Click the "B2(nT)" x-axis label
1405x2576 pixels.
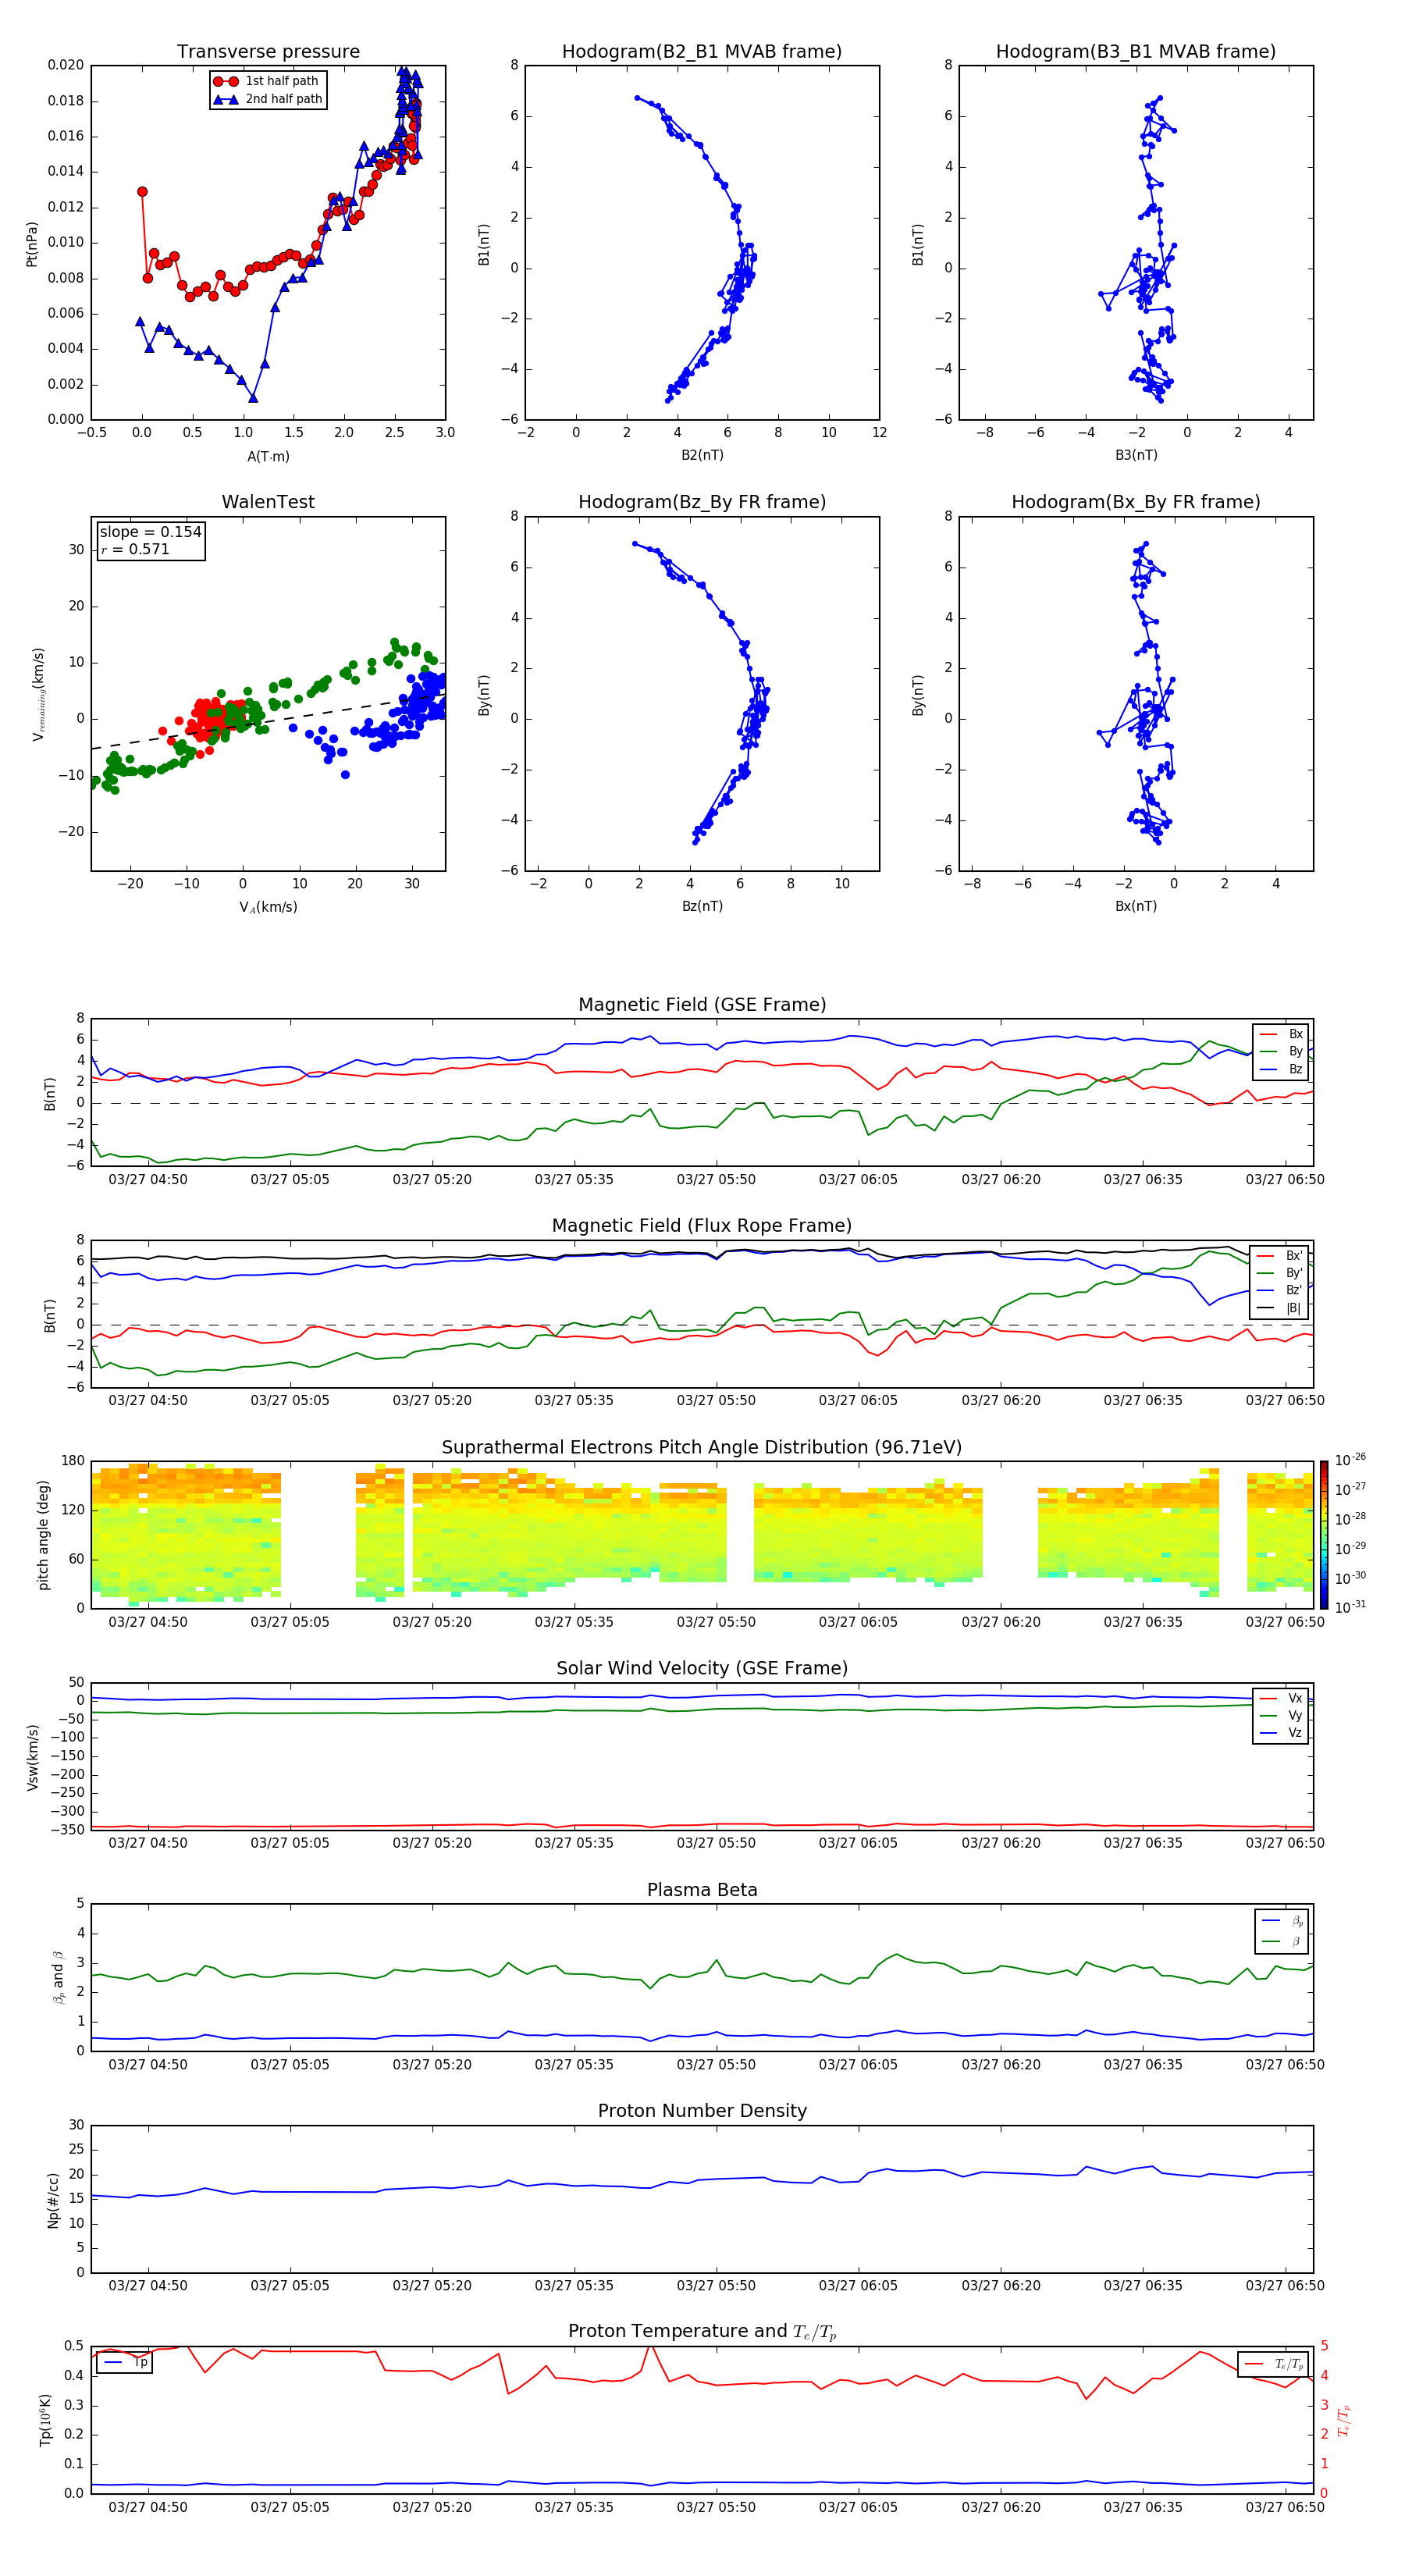(x=702, y=455)
